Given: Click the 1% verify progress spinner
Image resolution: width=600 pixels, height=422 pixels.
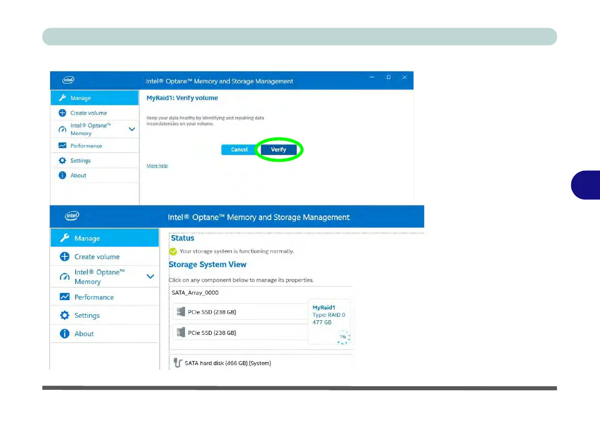Looking at the screenshot, I should (343, 337).
